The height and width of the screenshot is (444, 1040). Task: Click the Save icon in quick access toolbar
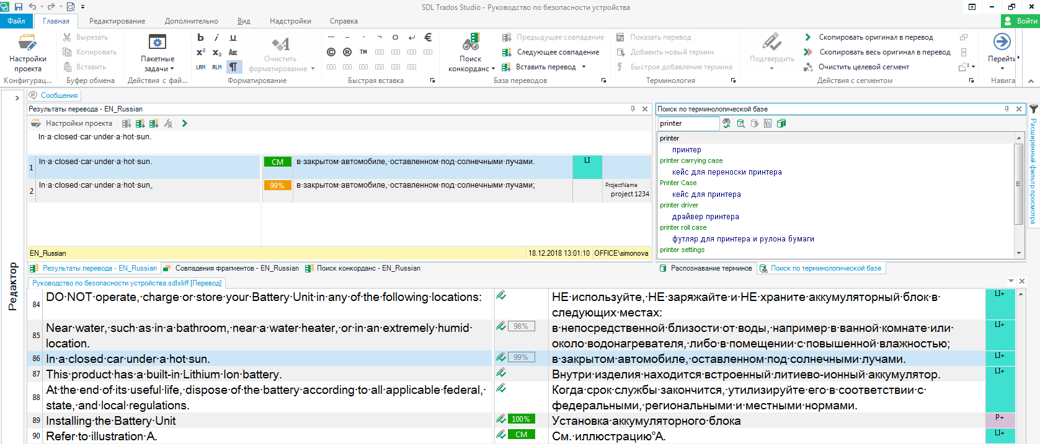pyautogui.click(x=19, y=7)
